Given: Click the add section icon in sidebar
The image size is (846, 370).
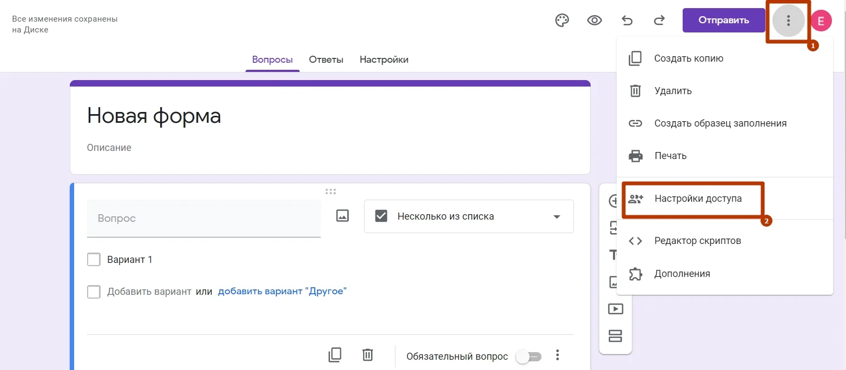Looking at the screenshot, I should [x=615, y=336].
